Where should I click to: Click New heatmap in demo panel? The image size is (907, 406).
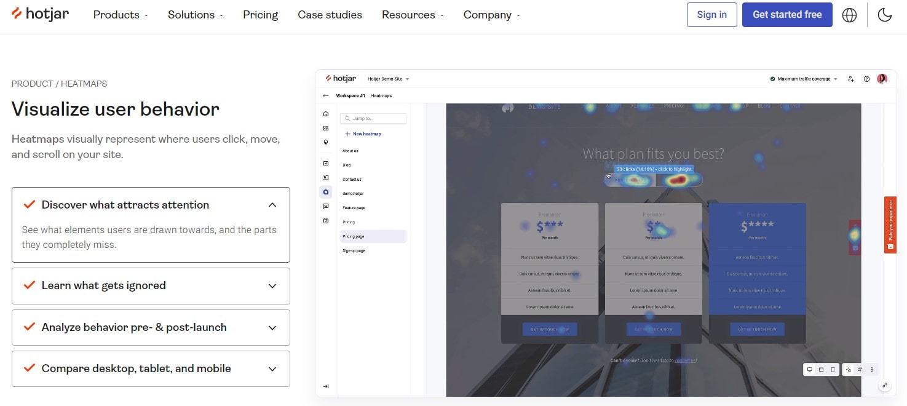[x=363, y=133]
